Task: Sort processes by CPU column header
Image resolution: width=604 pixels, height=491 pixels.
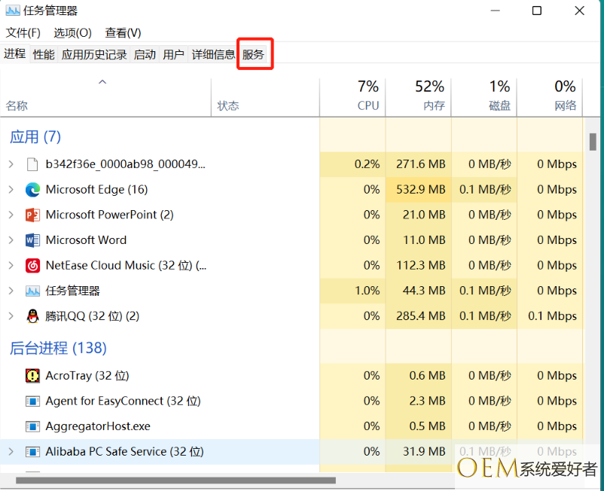Action: tap(368, 96)
